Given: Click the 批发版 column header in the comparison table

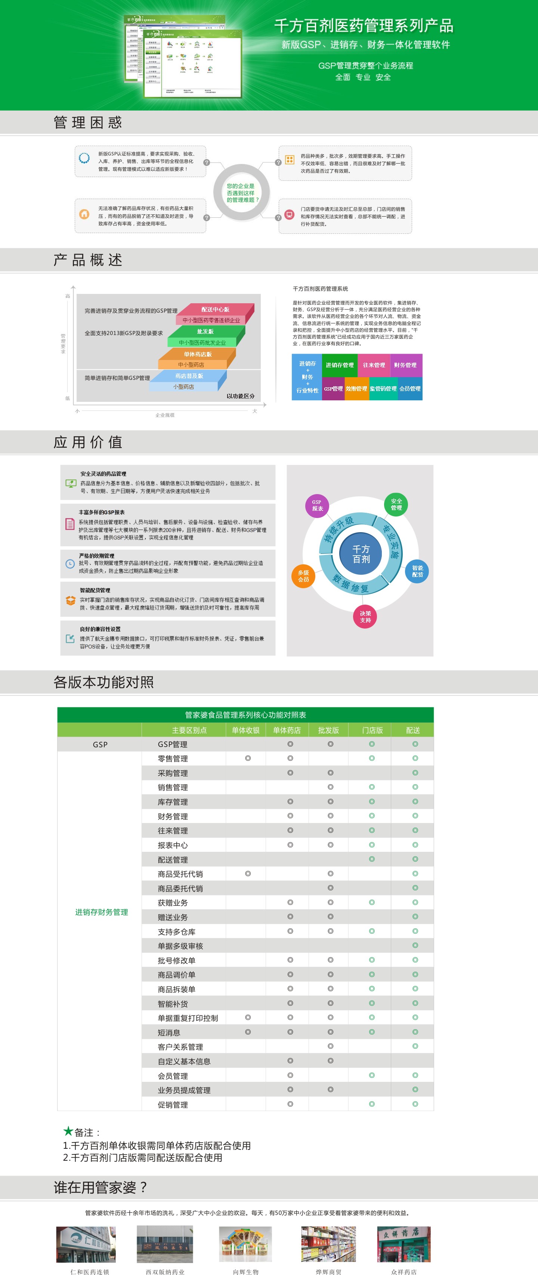Looking at the screenshot, I should coord(328,730).
